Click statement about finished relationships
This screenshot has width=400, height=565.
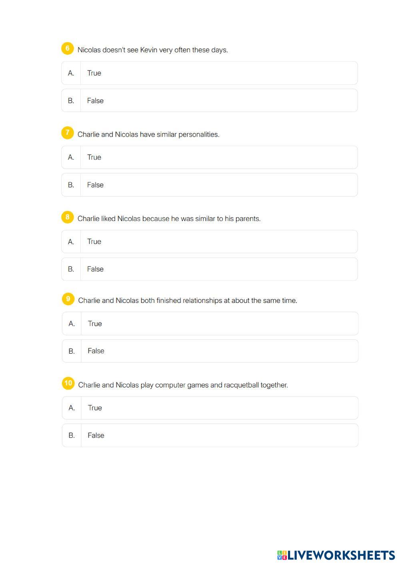tap(188, 300)
